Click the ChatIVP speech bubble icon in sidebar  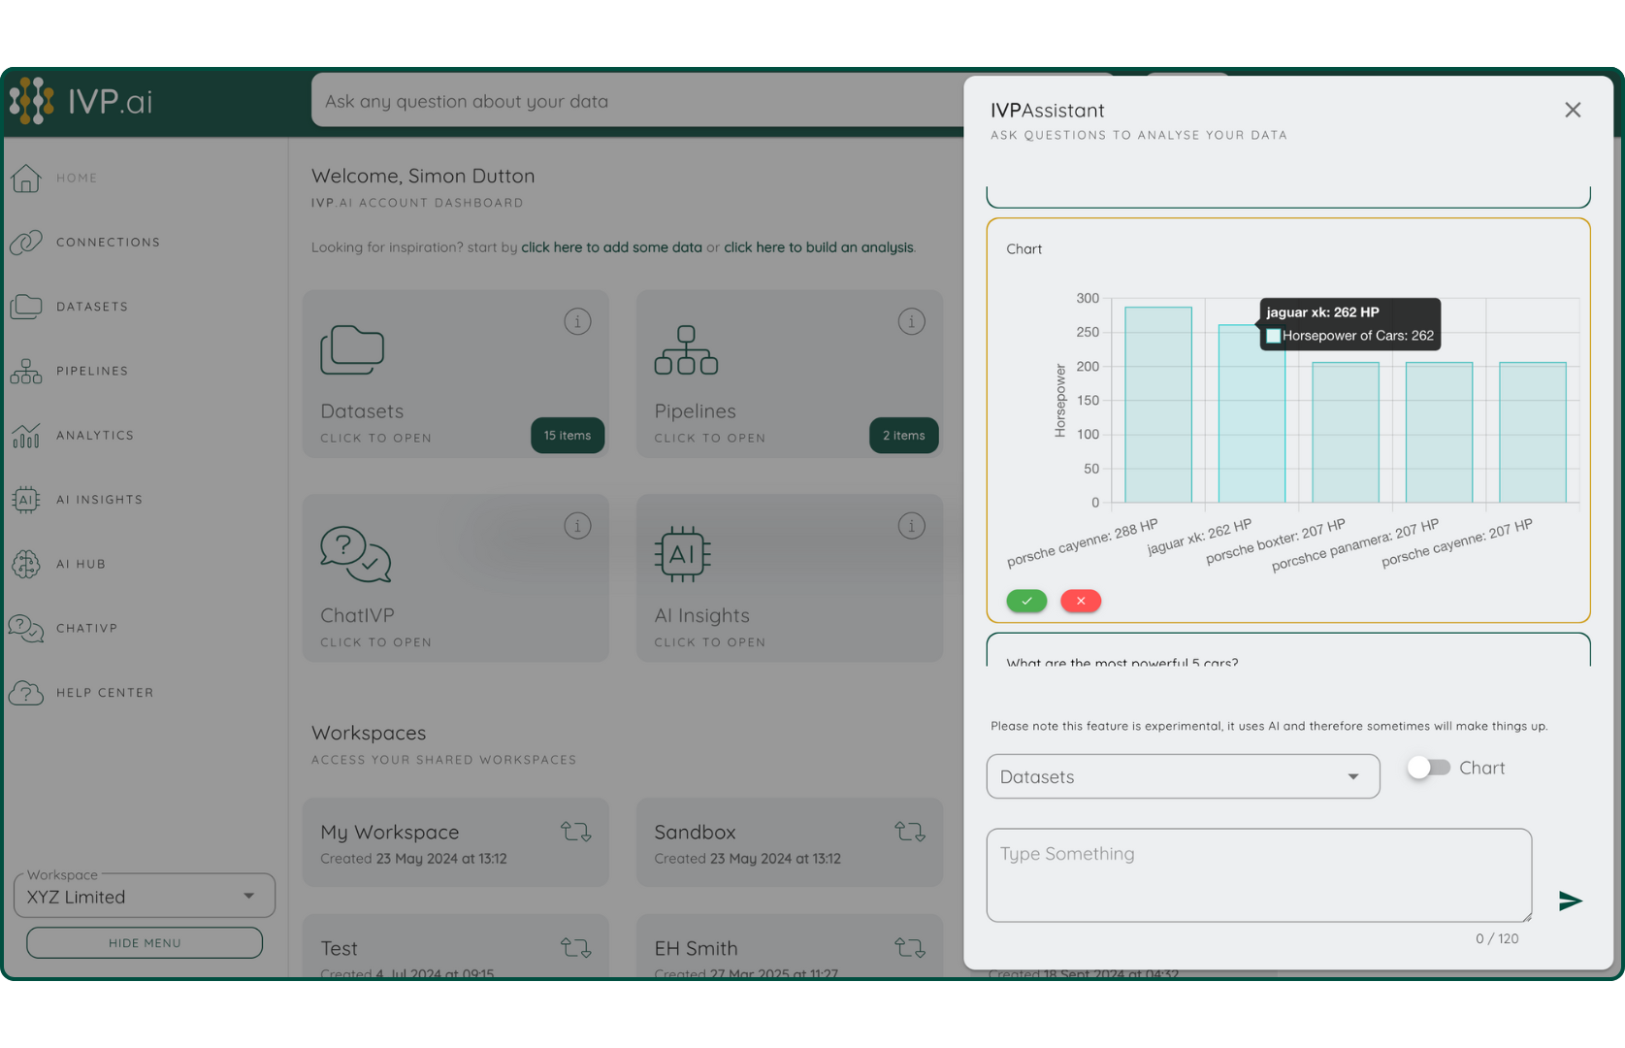tap(26, 628)
